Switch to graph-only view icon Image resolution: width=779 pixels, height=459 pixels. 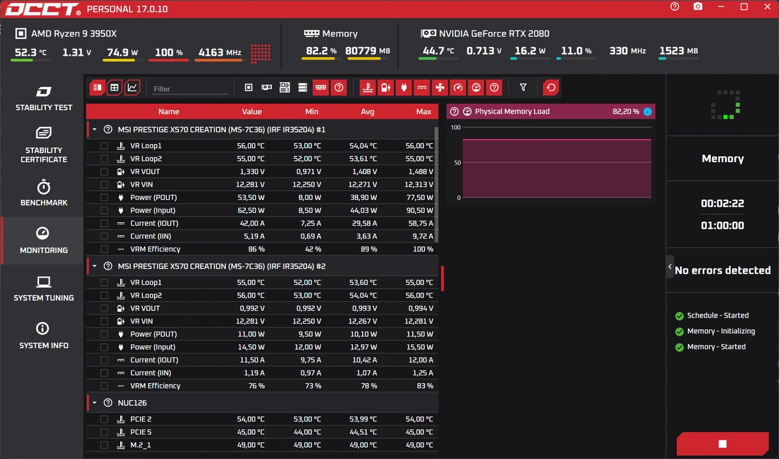[132, 88]
